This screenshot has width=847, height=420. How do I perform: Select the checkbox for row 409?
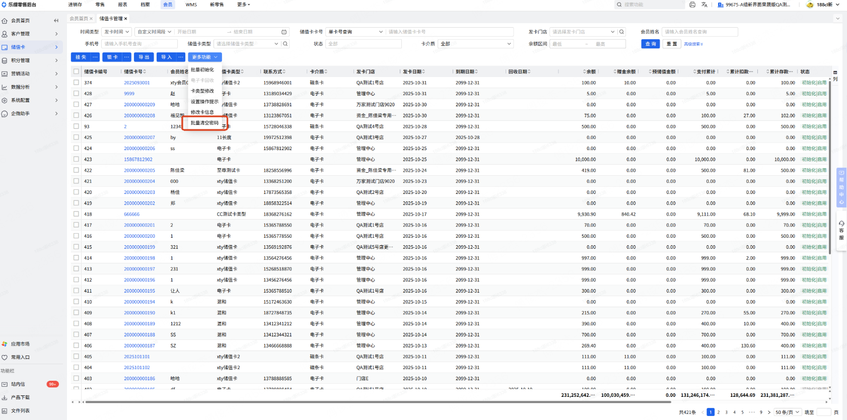point(77,313)
